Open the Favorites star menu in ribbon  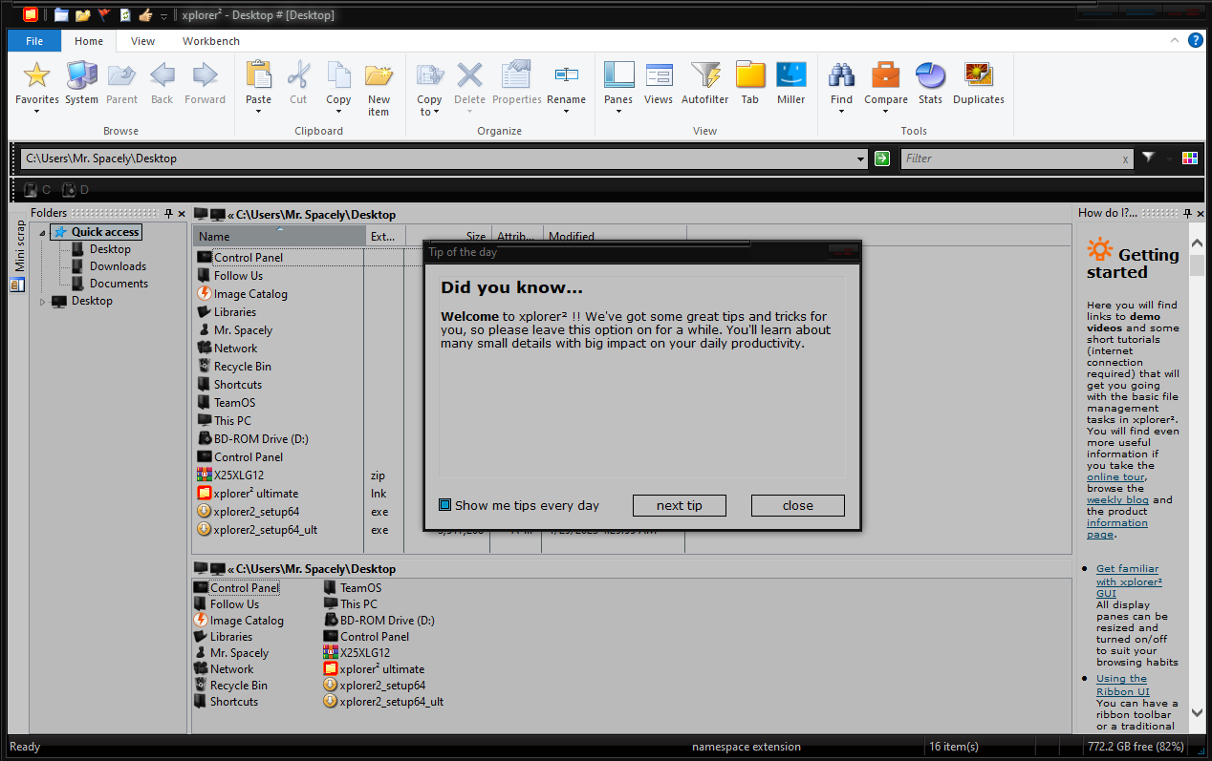[36, 86]
